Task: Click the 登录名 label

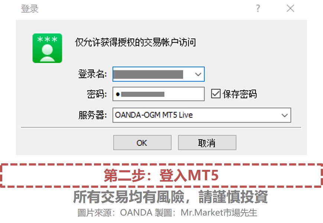Action: click(92, 74)
